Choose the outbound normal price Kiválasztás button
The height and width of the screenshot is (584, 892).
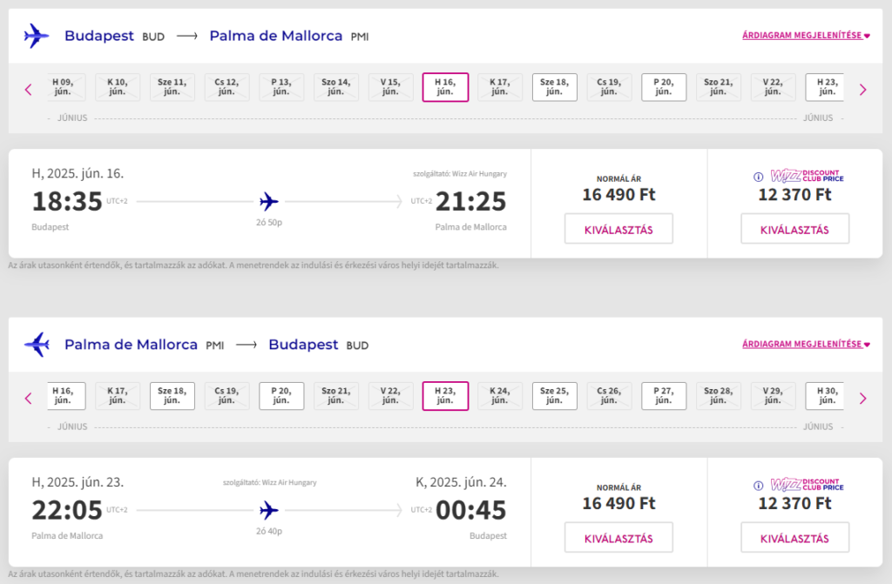[x=618, y=229]
